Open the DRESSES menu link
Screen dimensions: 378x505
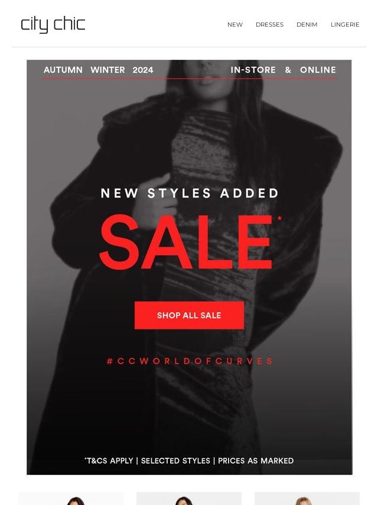(x=269, y=24)
